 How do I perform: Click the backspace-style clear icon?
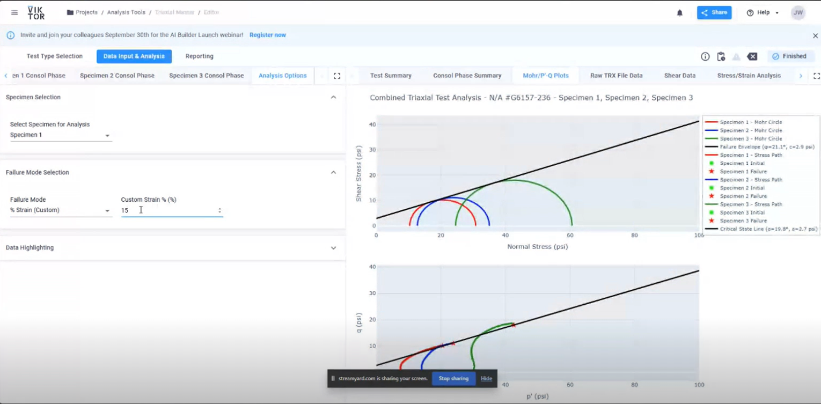coord(752,56)
